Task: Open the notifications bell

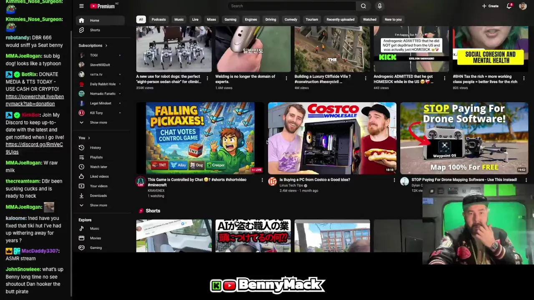Action: tap(509, 6)
